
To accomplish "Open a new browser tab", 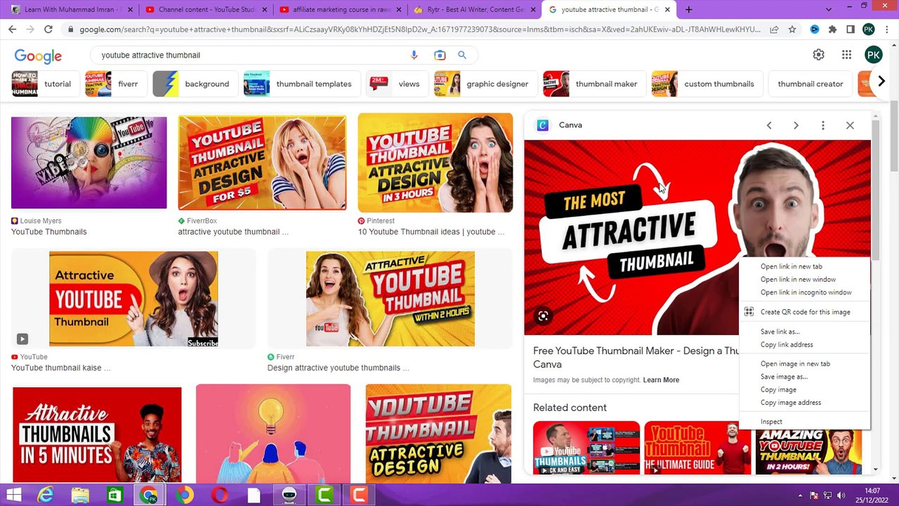I will [688, 9].
